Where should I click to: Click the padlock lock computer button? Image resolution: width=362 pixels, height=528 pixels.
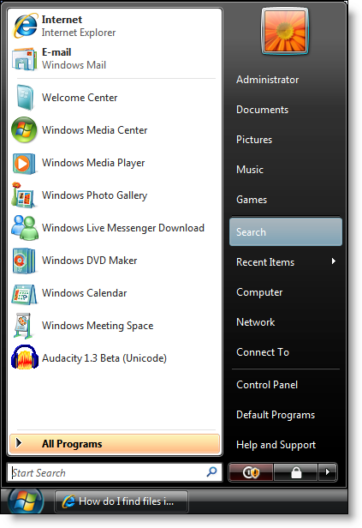[296, 473]
